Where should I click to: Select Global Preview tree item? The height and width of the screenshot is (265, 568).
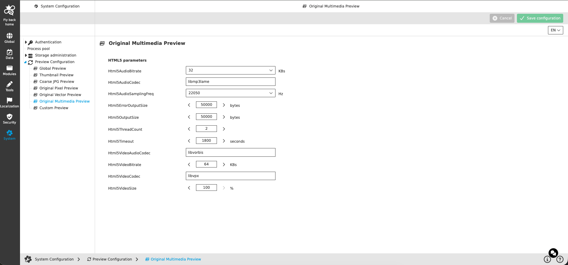(x=53, y=68)
